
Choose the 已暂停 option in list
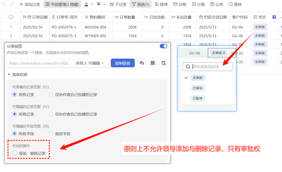(198, 98)
